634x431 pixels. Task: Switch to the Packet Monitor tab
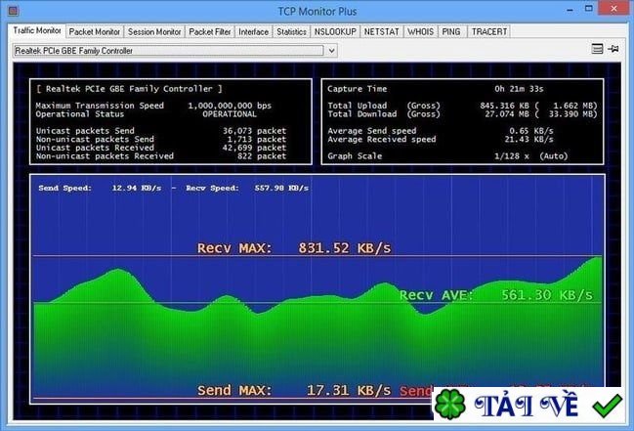tap(94, 31)
